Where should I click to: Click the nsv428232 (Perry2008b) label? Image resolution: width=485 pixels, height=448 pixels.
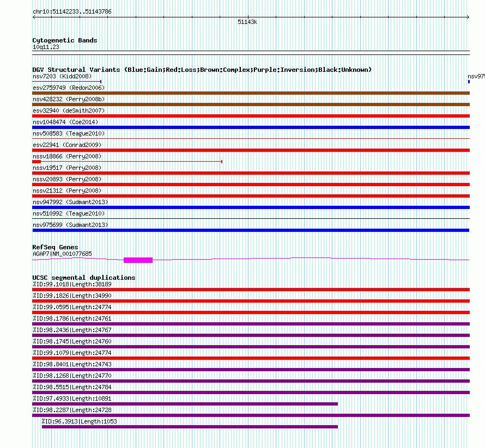coord(69,99)
